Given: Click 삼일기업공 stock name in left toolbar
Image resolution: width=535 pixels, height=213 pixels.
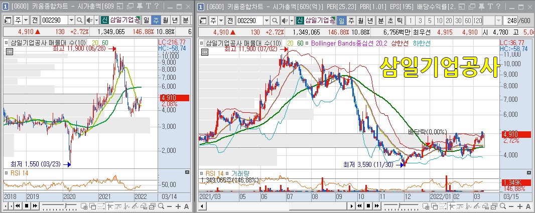Looking at the screenshot, I should (124, 21).
